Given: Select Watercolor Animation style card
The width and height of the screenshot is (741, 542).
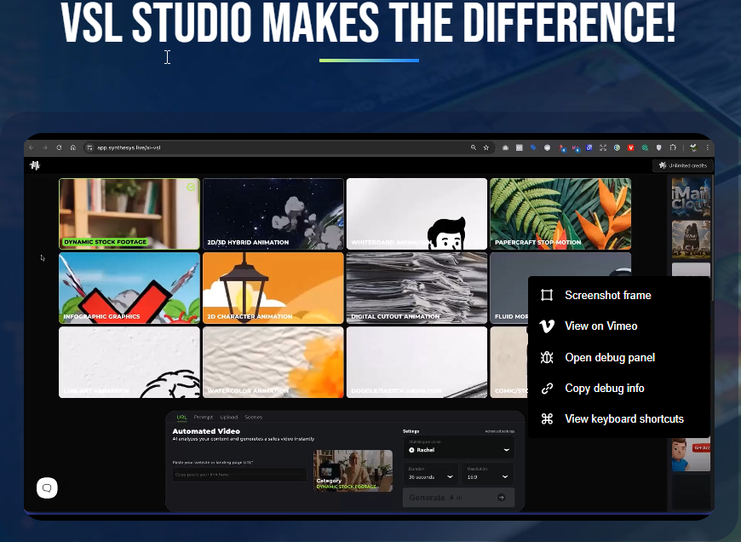Looking at the screenshot, I should tap(273, 362).
